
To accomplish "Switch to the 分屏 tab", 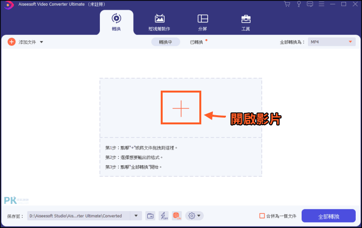I will pyautogui.click(x=203, y=23).
